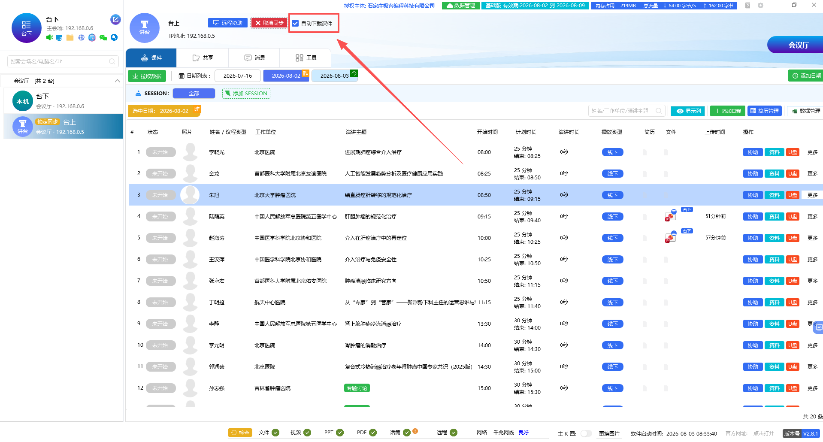Click the 取消同步 button
This screenshot has width=823, height=442.
point(269,23)
